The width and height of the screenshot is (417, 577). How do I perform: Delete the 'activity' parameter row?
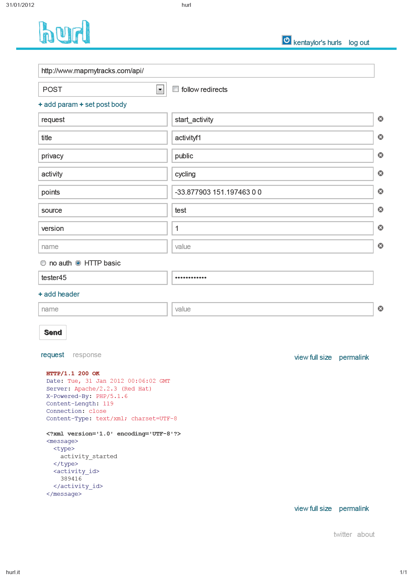pos(380,174)
